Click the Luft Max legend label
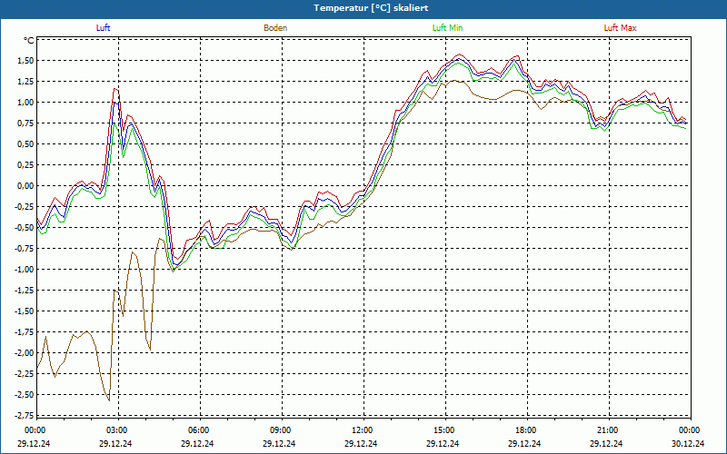727x454 pixels. click(620, 28)
